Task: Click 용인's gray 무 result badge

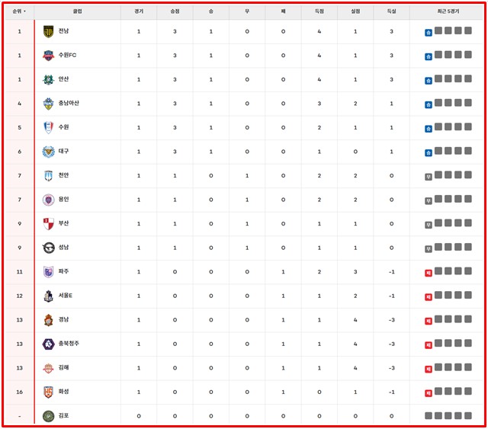Action: [x=429, y=200]
